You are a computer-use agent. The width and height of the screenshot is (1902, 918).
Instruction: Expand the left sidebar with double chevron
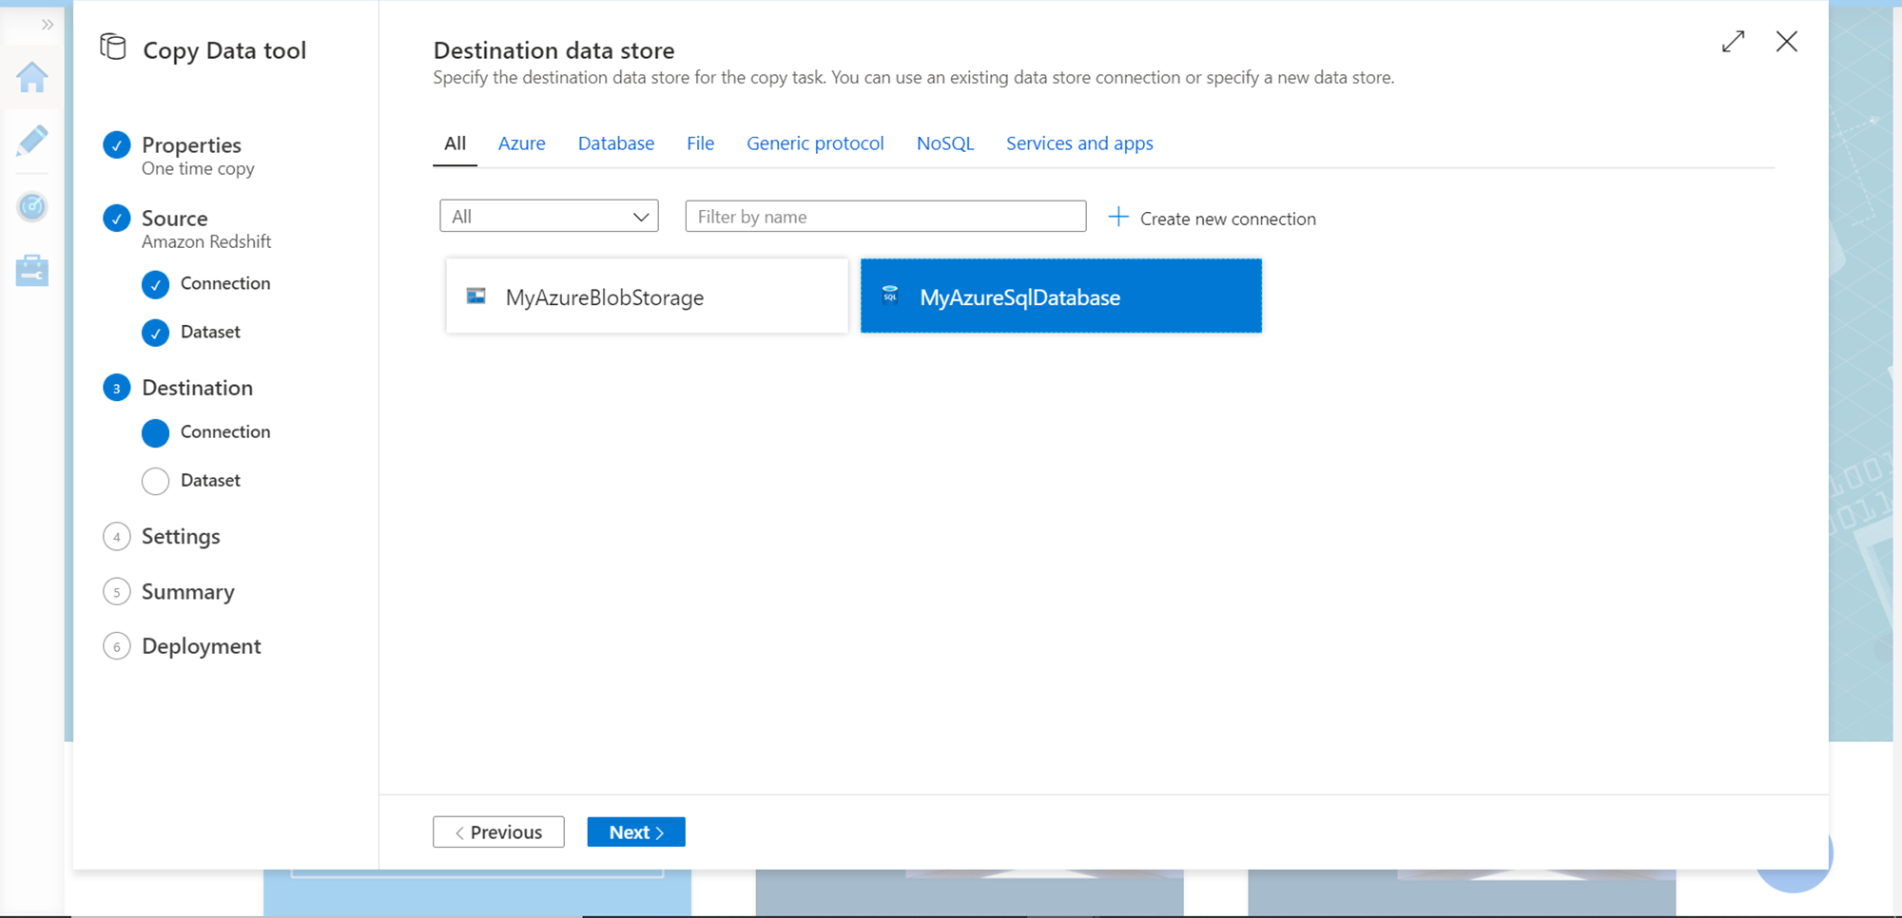click(48, 25)
